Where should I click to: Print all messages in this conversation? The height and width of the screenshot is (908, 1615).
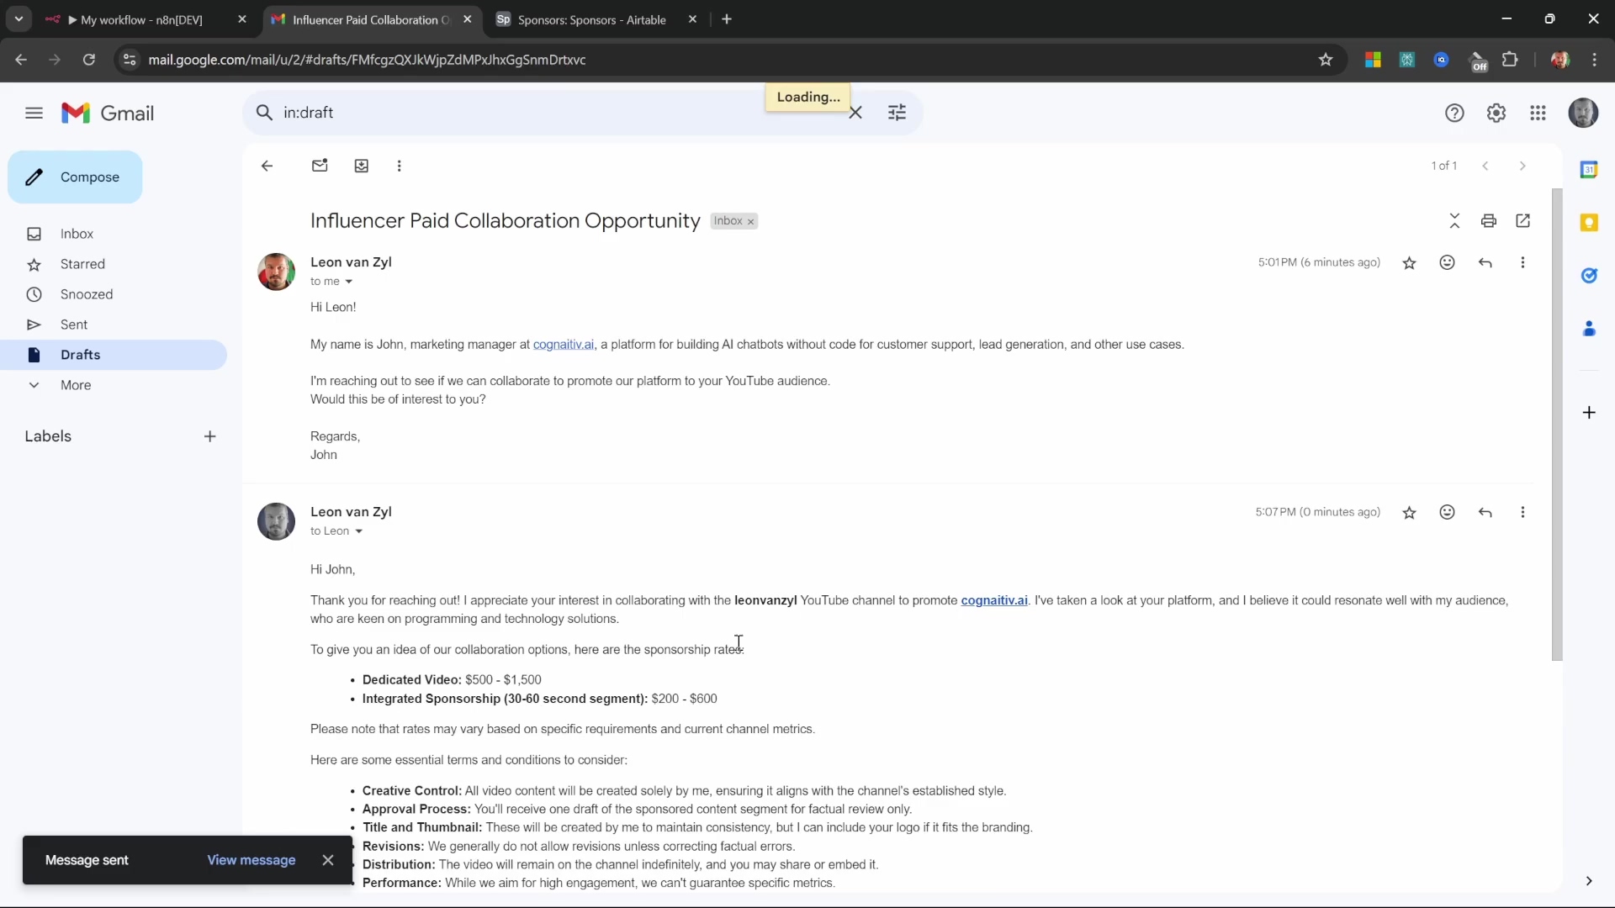(x=1489, y=221)
